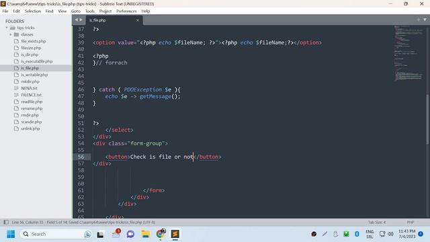Open is_dir.php in sidebar
Viewport: 430px width, 242px height.
coord(30,54)
